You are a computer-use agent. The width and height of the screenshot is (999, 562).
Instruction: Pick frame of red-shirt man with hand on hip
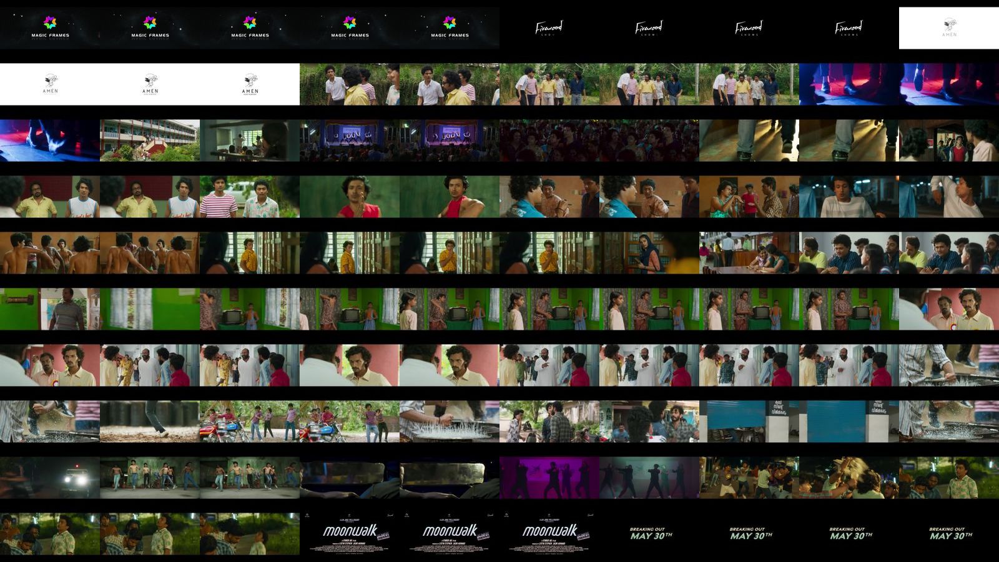450,197
